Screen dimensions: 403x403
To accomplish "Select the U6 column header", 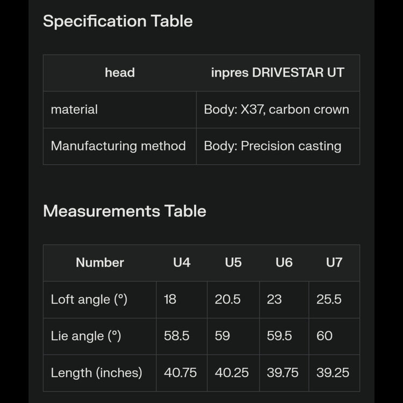I will (284, 263).
